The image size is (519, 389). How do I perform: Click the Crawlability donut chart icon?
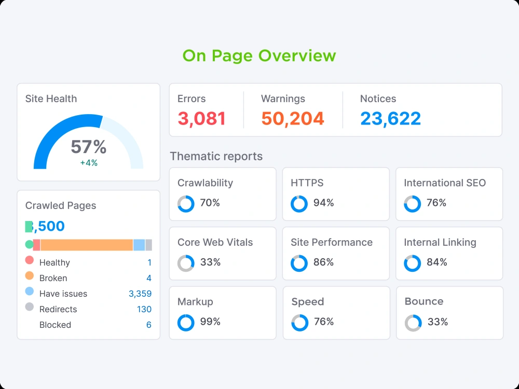(186, 204)
